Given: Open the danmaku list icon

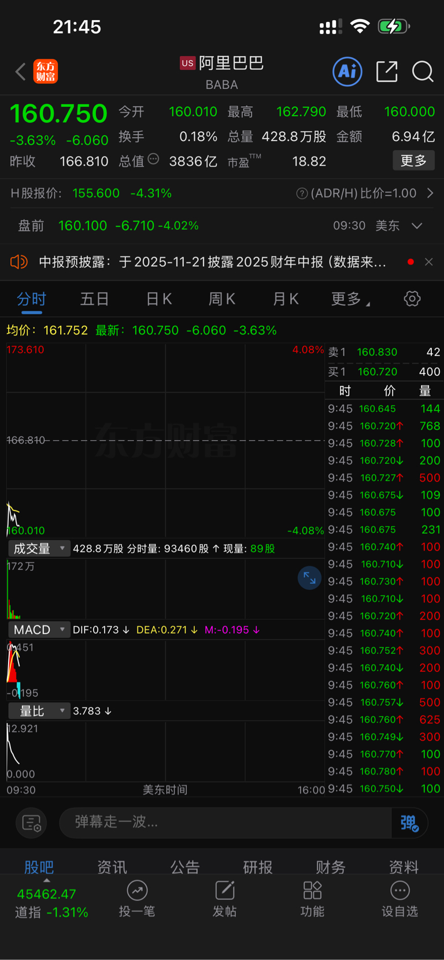Looking at the screenshot, I should pos(31,823).
